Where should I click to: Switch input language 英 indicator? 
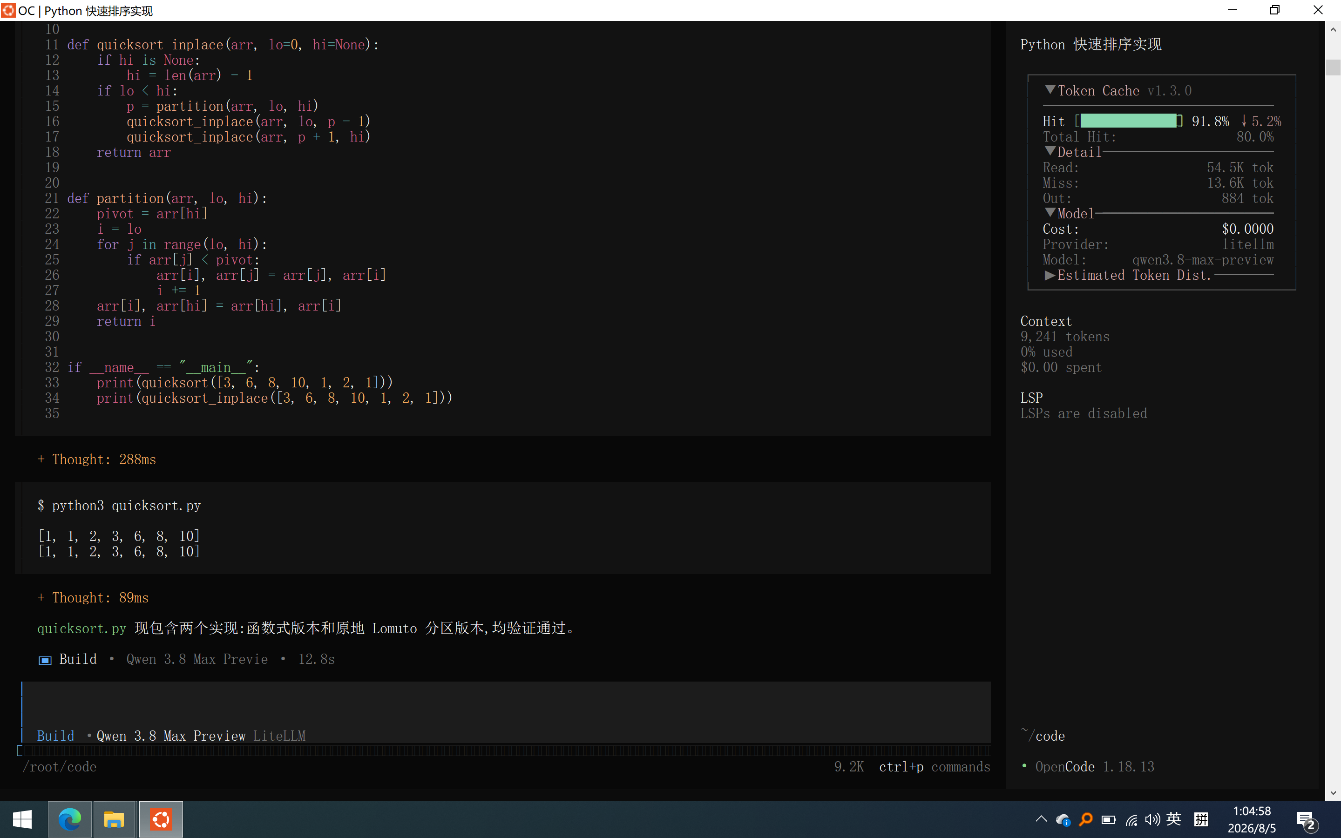click(1174, 819)
